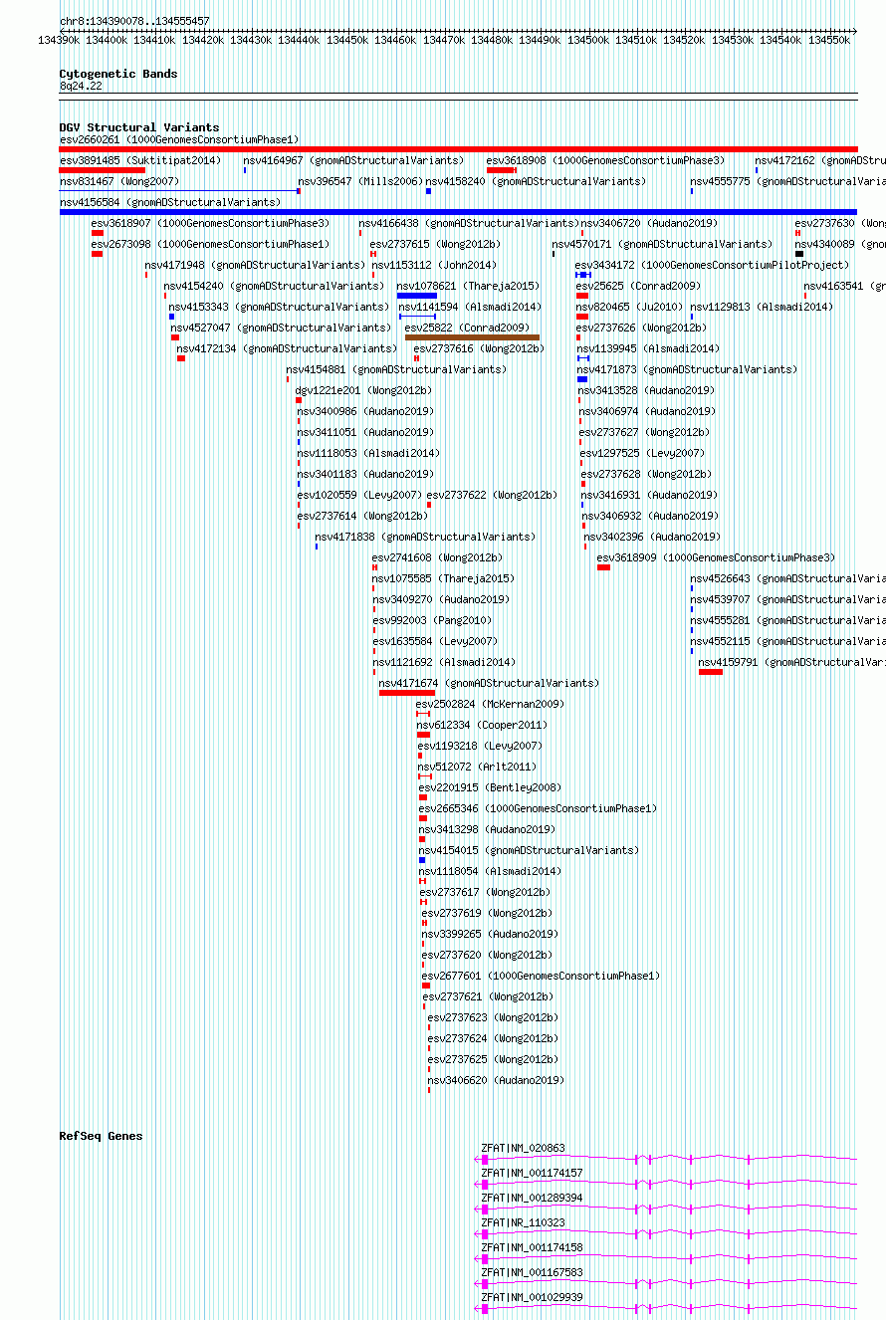Select nsv4526643 gnomAD label
This screenshot has width=886, height=1320.
(x=787, y=578)
